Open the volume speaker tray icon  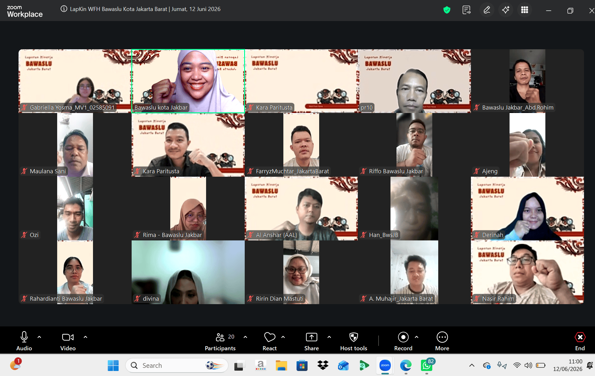click(528, 365)
